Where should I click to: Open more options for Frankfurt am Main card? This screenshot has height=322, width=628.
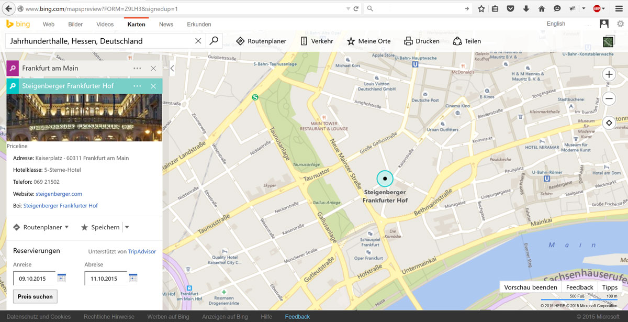pos(137,68)
